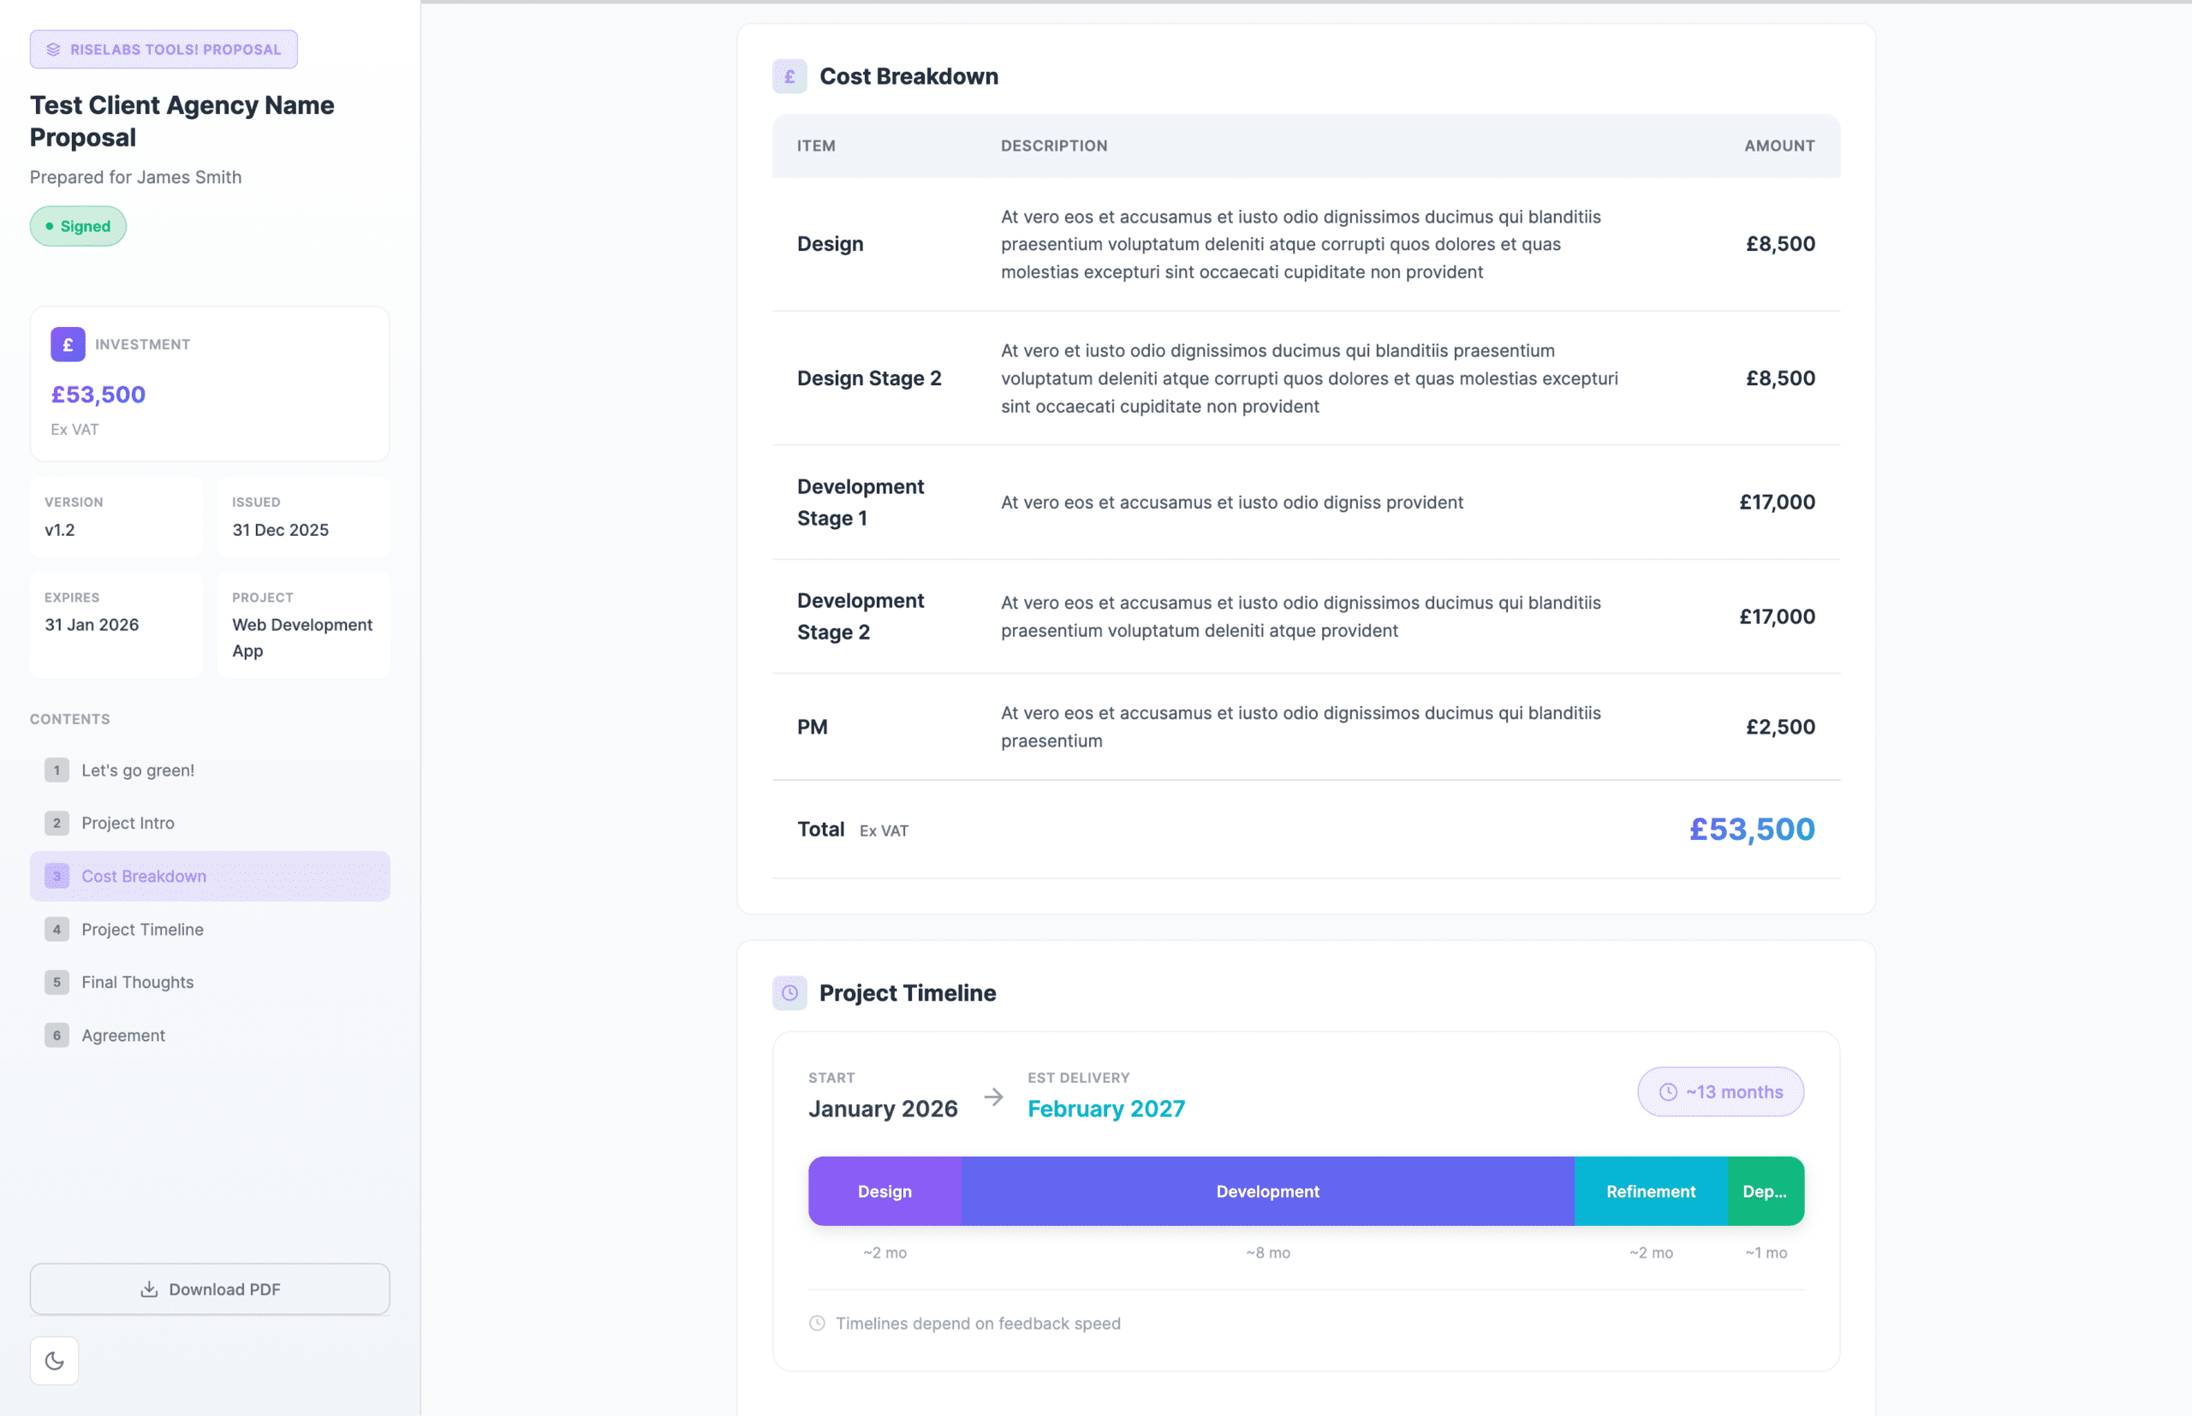Select the Development phase timeline segment

click(1267, 1192)
